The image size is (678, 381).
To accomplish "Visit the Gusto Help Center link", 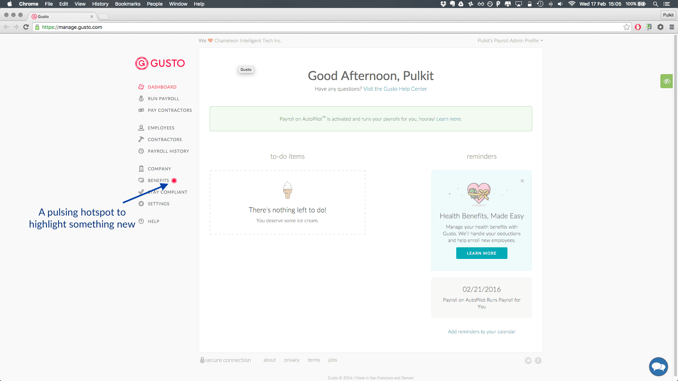I will tap(395, 89).
